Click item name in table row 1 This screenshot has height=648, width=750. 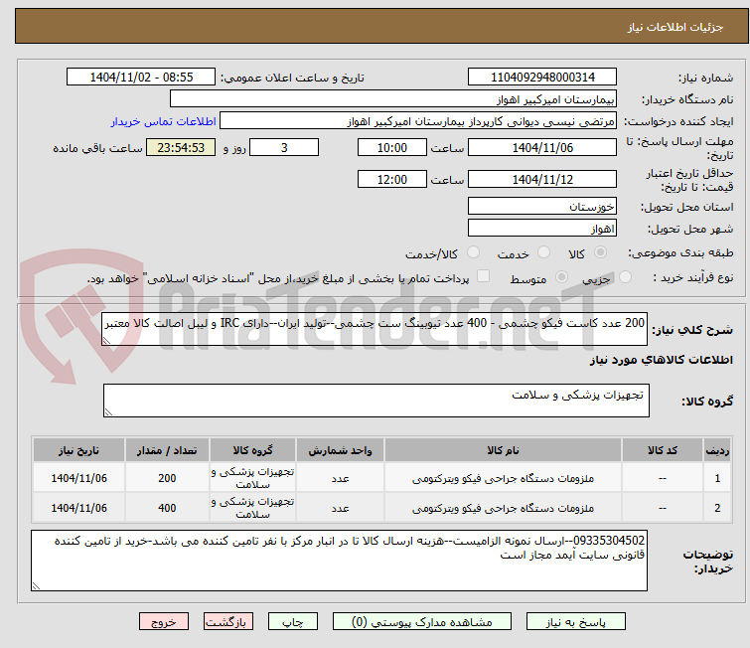503,478
